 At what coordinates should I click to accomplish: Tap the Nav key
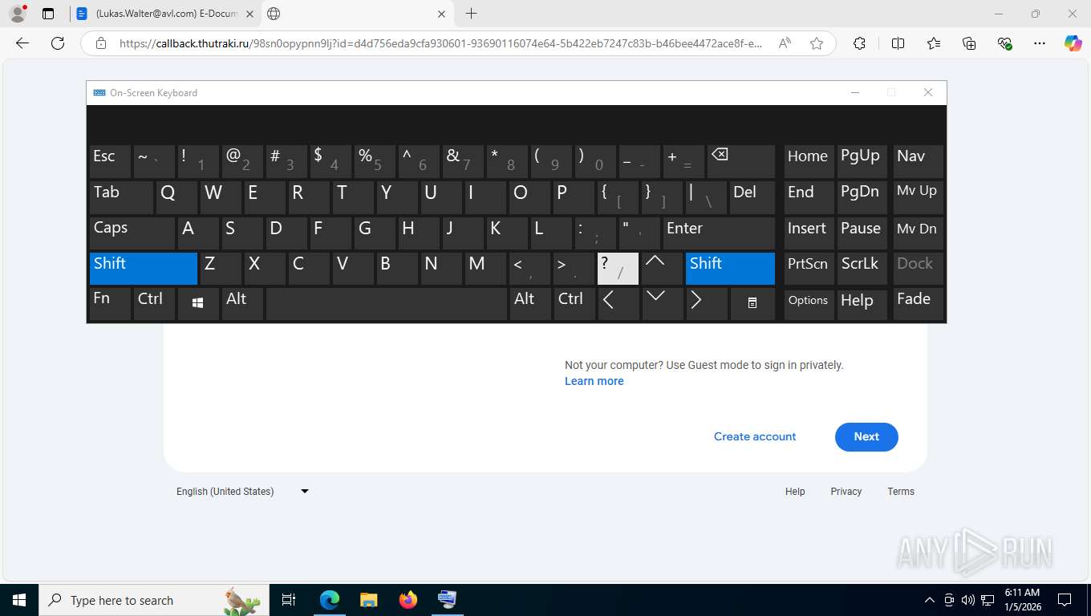918,161
